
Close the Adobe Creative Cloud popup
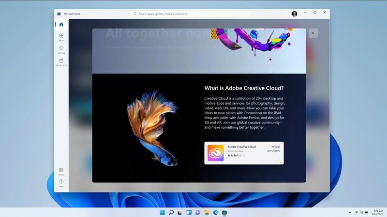coord(313,33)
